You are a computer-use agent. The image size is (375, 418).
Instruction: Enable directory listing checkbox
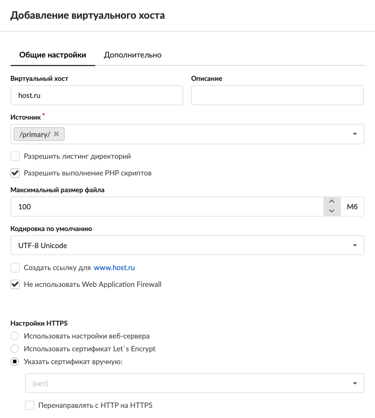(15, 156)
